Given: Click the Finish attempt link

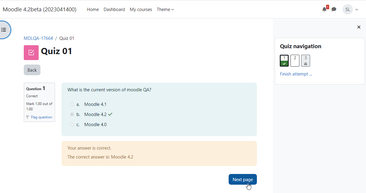Looking at the screenshot, I should pyautogui.click(x=296, y=74).
